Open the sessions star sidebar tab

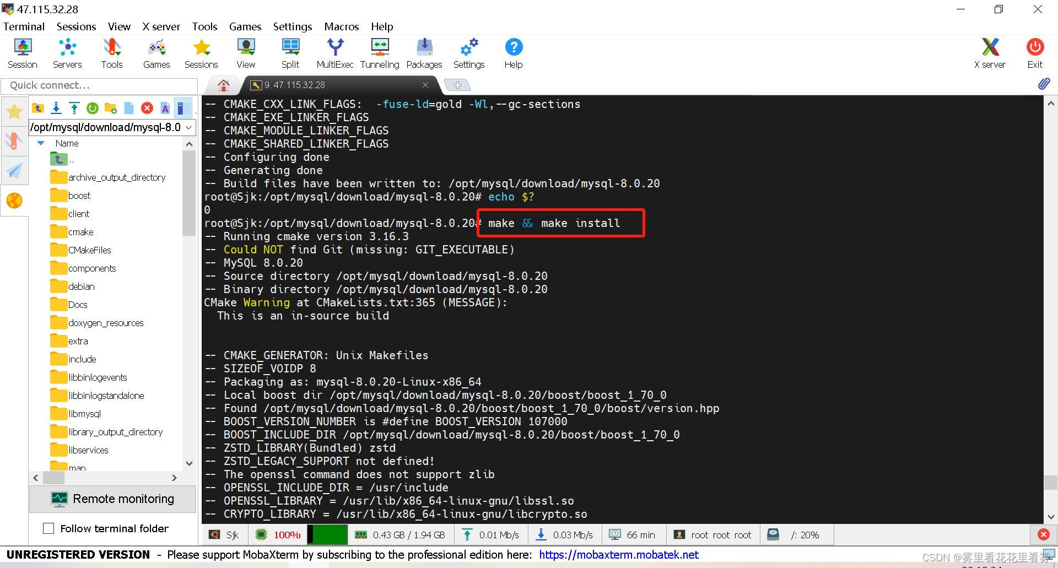[x=14, y=112]
